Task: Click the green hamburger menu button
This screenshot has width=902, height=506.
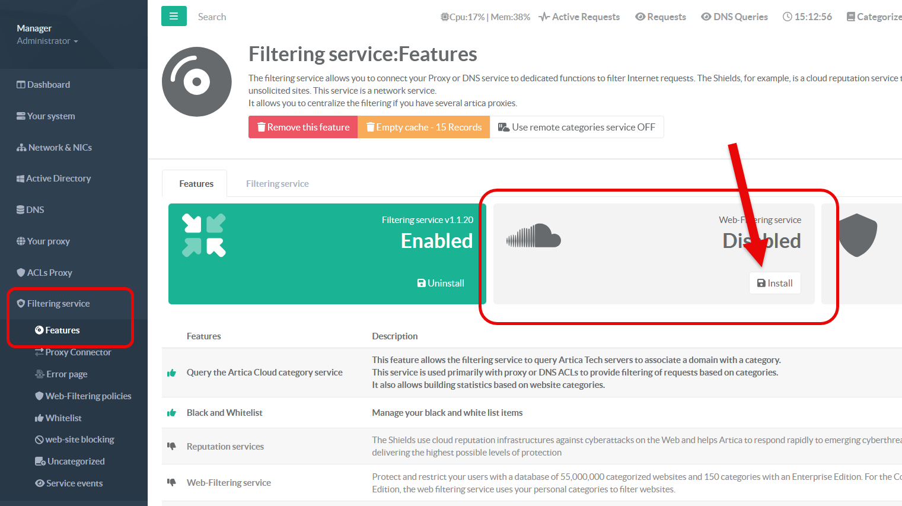Action: 174,16
